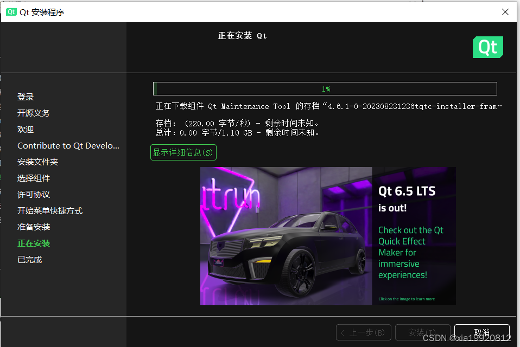Select the 准备安装 step in sidebar
The height and width of the screenshot is (347, 520).
[34, 227]
